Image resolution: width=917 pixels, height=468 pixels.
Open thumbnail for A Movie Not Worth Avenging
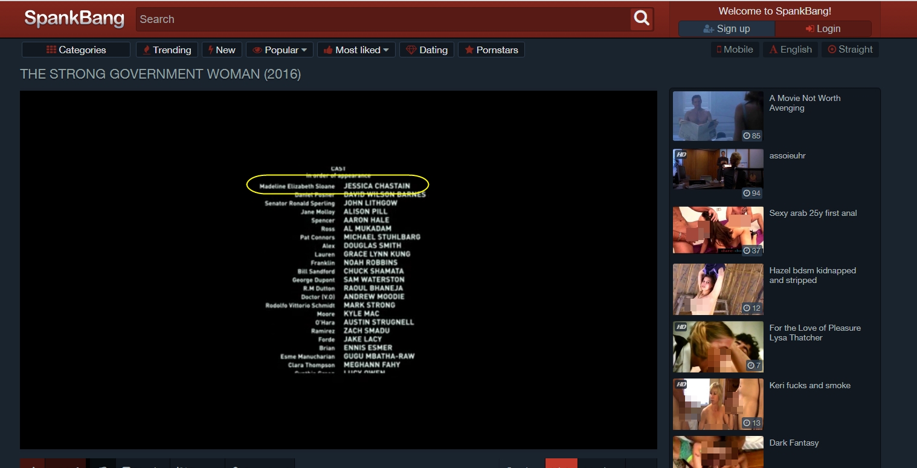(x=718, y=116)
